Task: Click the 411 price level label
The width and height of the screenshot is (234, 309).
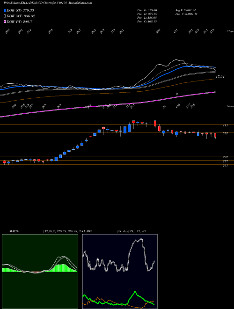Action: [x=225, y=125]
